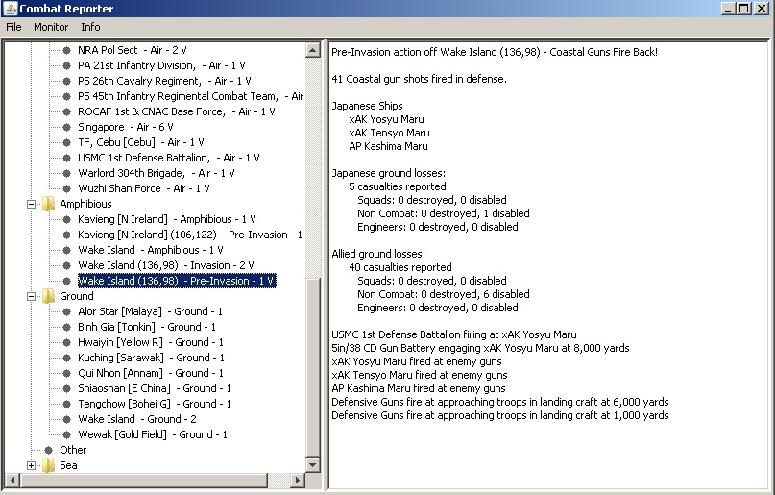Select Wake Island - Amphibious - 1 V

click(151, 250)
